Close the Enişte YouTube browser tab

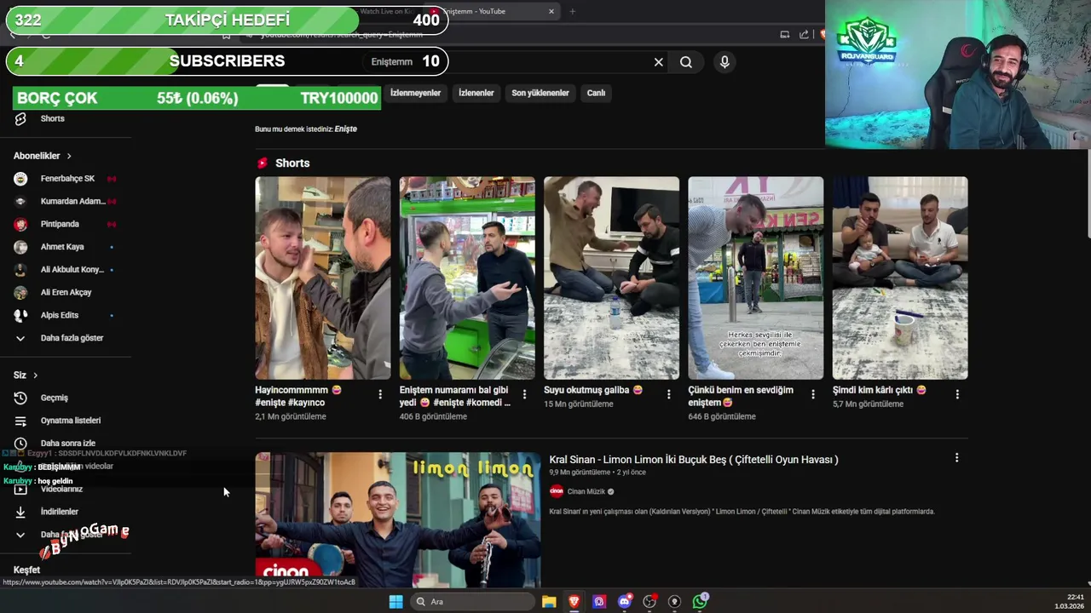click(551, 11)
